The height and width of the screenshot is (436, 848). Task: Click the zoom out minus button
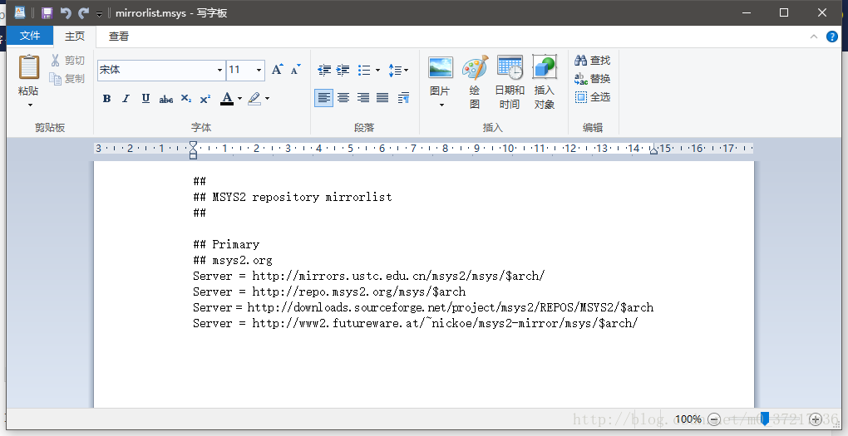coord(714,419)
